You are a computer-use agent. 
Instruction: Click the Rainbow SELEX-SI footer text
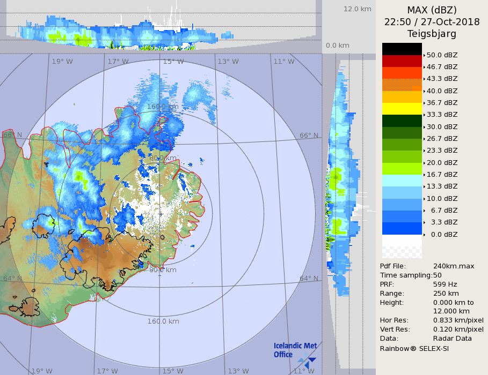click(414, 348)
